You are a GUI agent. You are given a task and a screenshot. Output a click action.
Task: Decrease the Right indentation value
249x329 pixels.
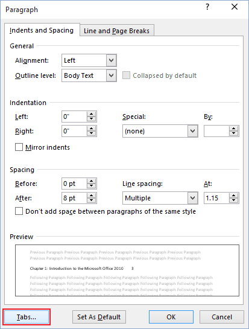point(92,133)
